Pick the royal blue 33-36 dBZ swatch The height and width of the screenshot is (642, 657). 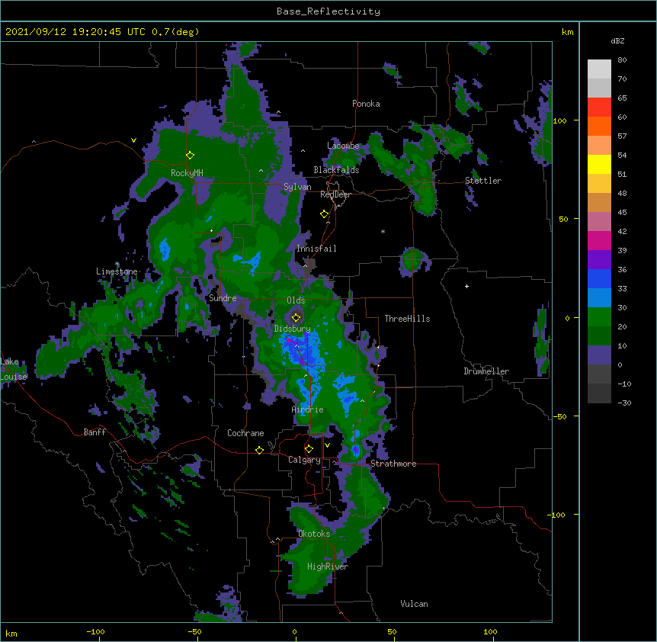coord(599,278)
